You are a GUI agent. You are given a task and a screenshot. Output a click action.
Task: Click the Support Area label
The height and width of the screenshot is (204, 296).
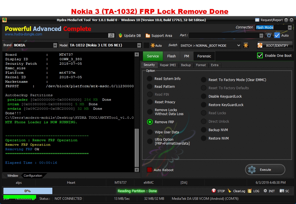[x=162, y=36]
